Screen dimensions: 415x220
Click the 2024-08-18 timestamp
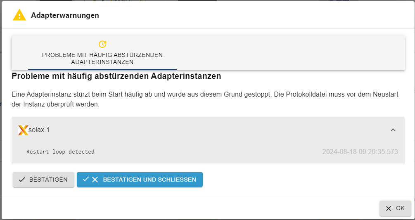[x=360, y=152]
